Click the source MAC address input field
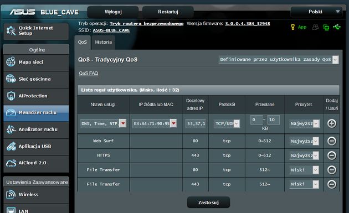349x213 pixels. pyautogui.click(x=151, y=123)
